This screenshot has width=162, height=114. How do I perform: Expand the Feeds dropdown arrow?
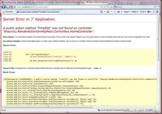(x=111, y=12)
